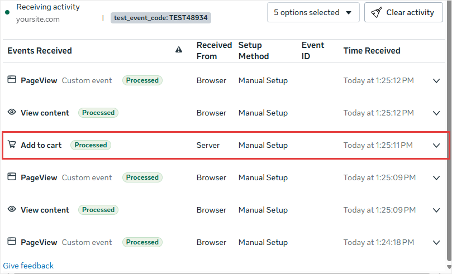Click the warning triangle icon in table header

pos(179,50)
